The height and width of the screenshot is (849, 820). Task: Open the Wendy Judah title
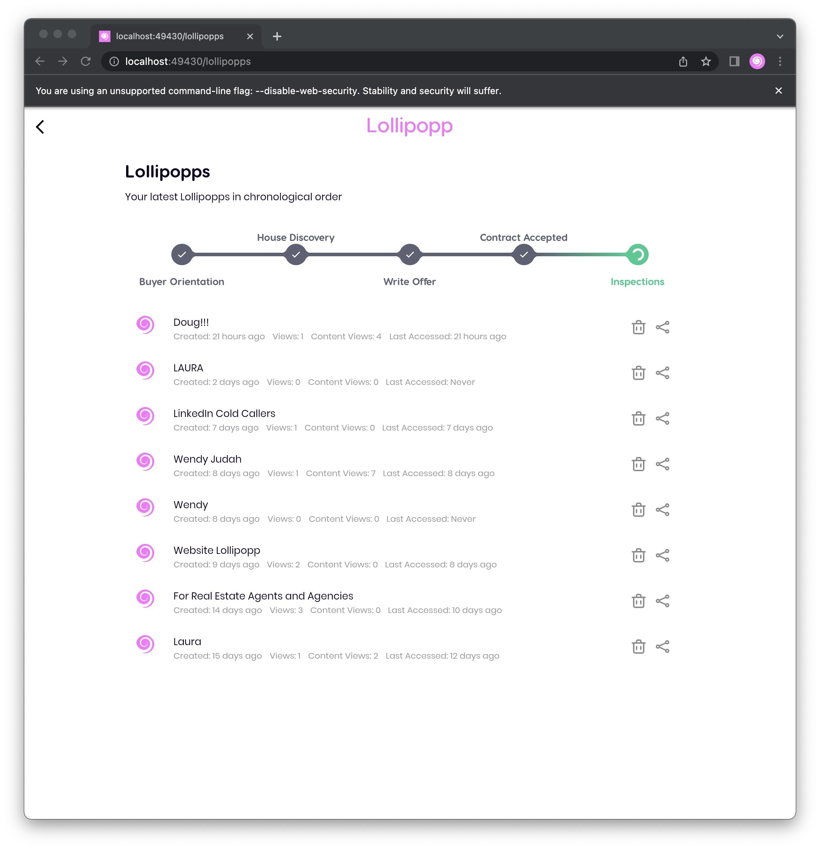(x=207, y=459)
